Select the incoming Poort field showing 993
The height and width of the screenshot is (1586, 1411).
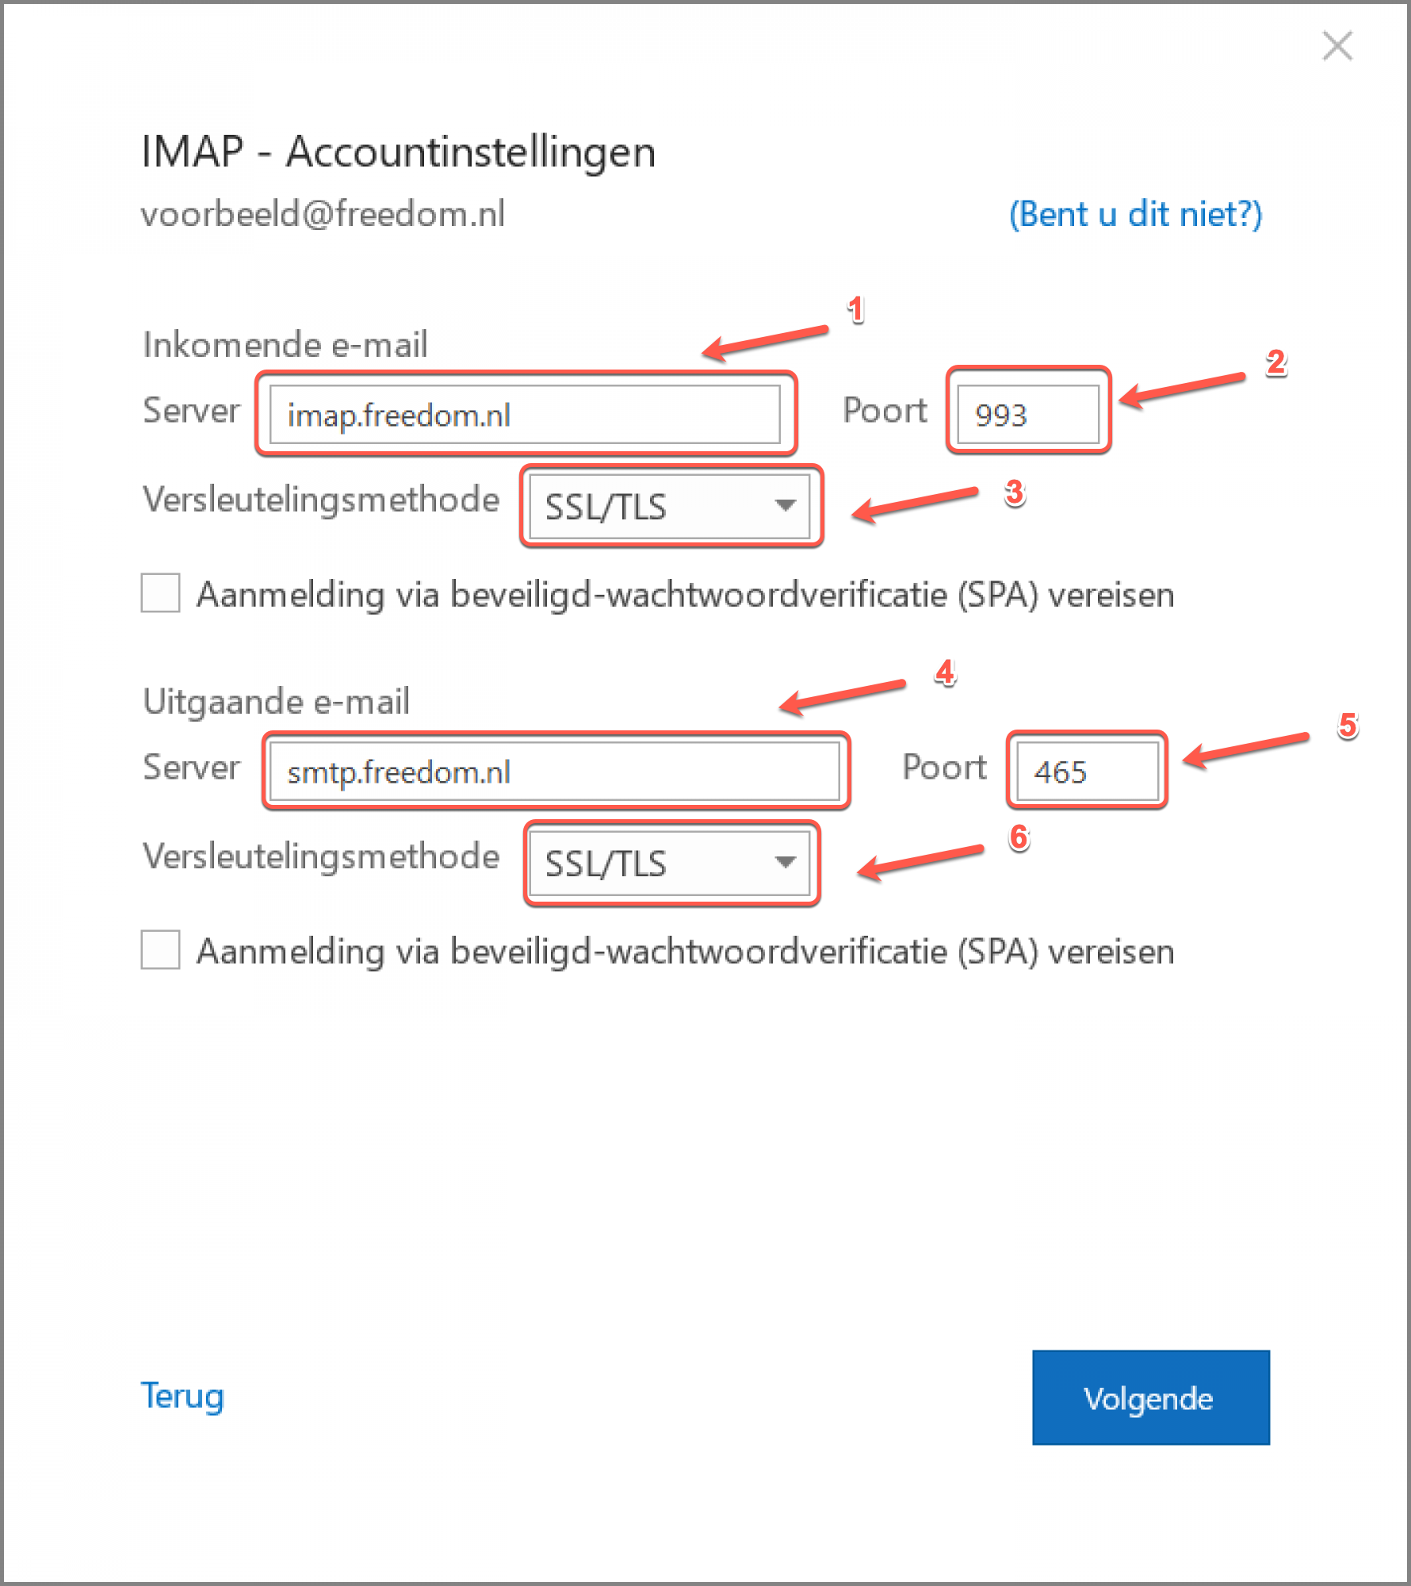1027,414
